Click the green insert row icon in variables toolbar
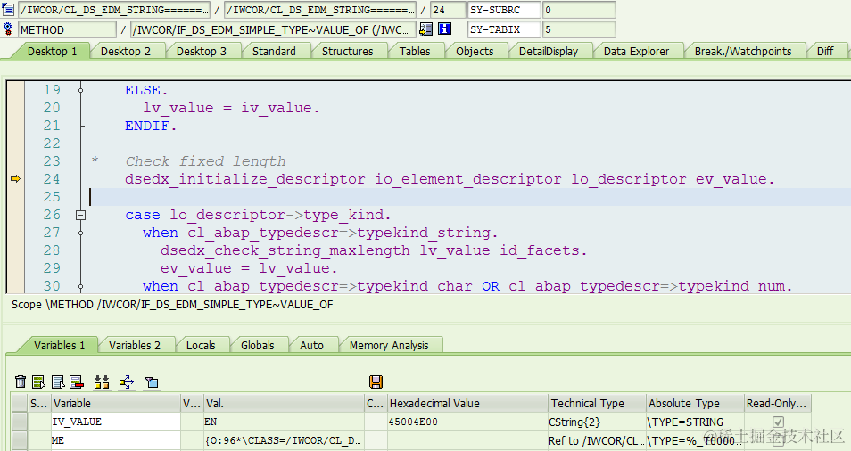 click(x=38, y=381)
